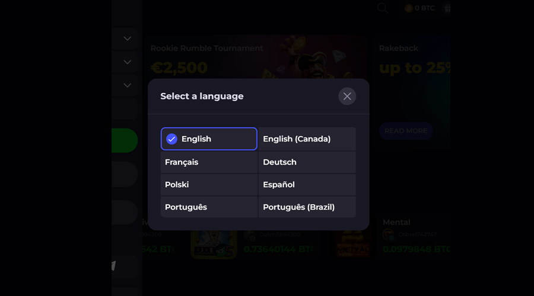Set the language to Español
This screenshot has width=534, height=296.
click(307, 185)
